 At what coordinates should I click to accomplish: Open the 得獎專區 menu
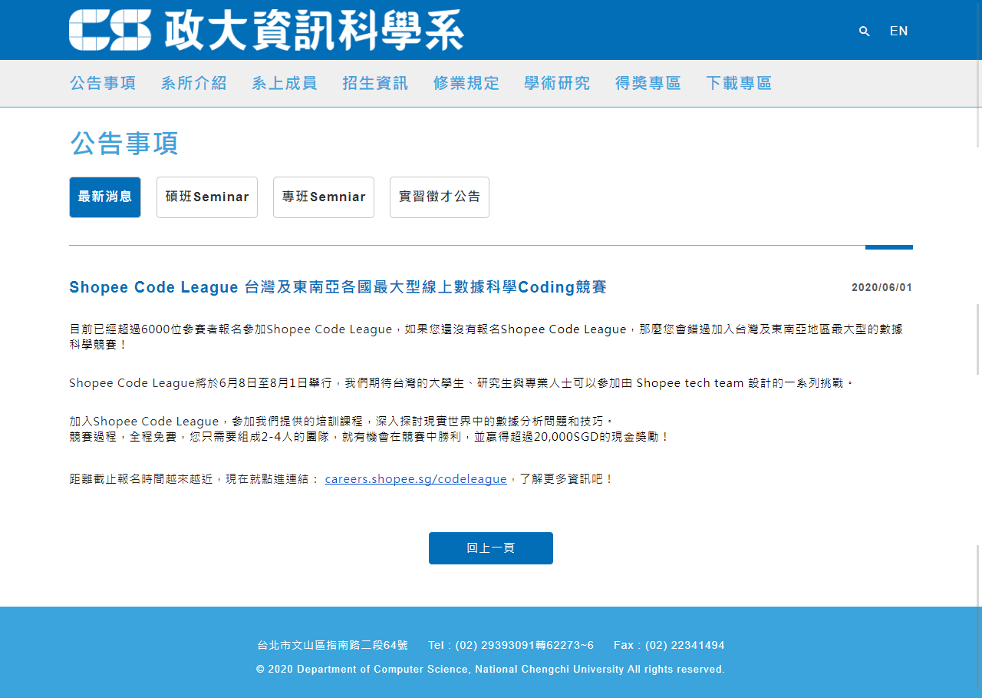click(x=648, y=84)
